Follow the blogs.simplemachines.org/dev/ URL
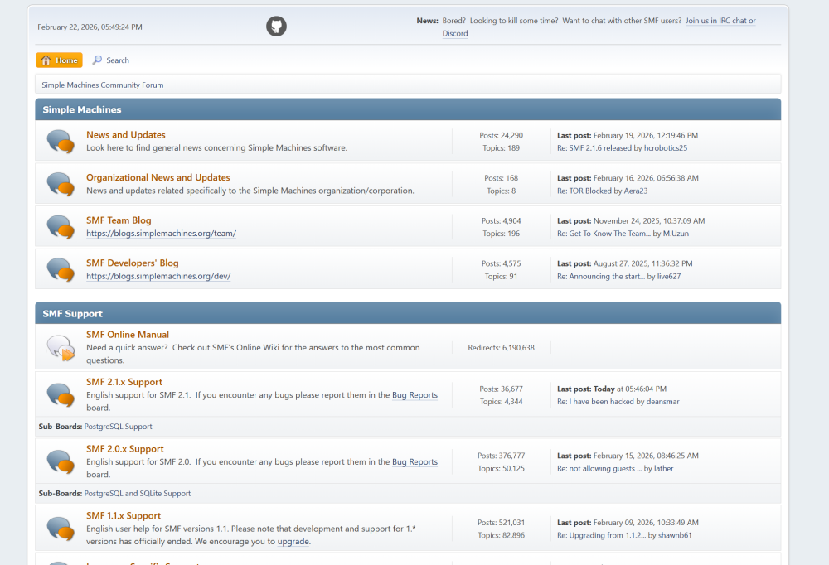The height and width of the screenshot is (565, 829). (x=158, y=276)
